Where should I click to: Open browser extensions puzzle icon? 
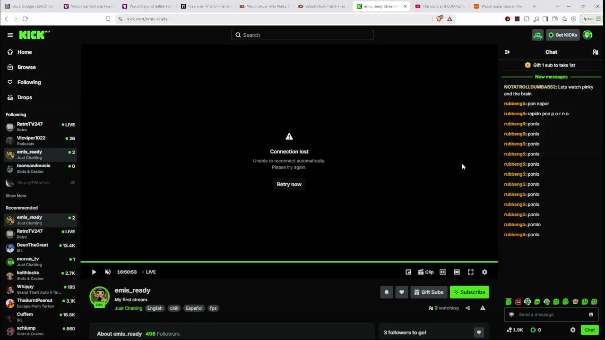527,19
